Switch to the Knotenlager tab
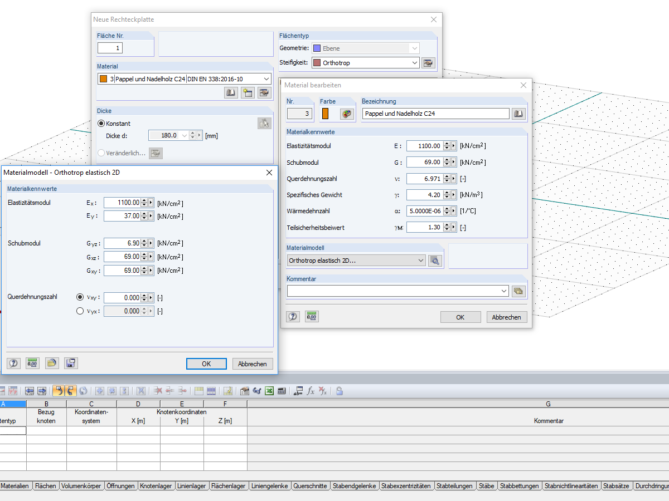The image size is (669, 501). (x=157, y=485)
